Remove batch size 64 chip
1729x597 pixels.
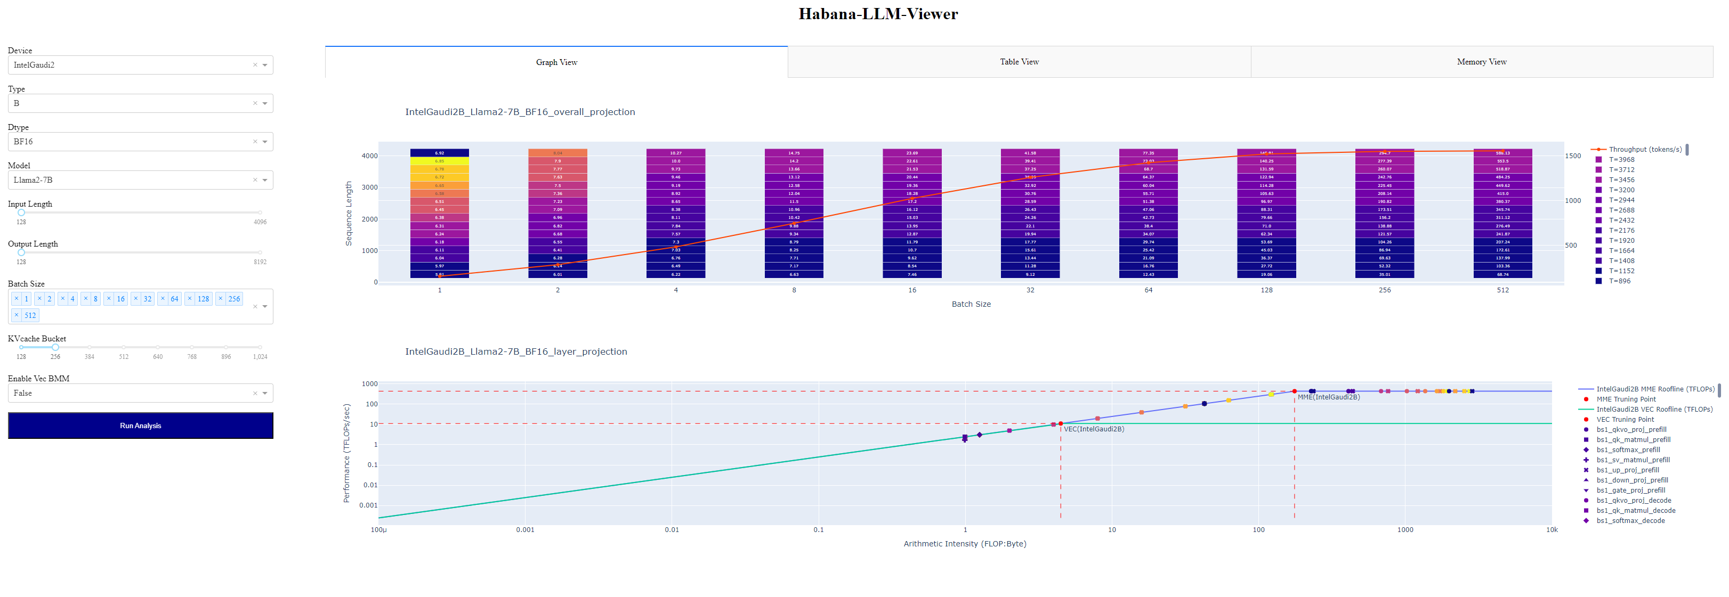point(163,298)
